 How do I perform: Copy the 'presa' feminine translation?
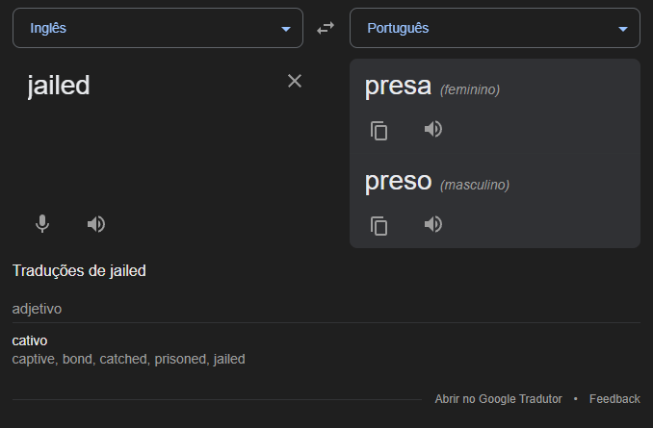click(379, 131)
